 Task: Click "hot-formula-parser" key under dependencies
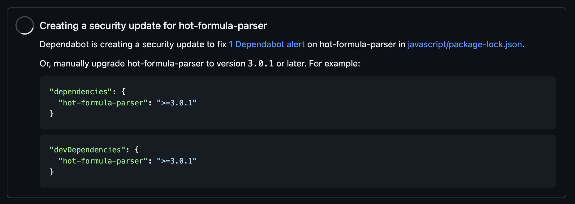(x=103, y=103)
